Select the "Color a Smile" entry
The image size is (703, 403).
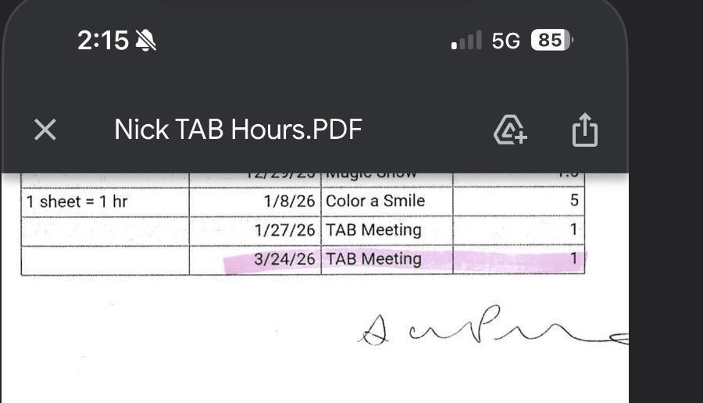[x=375, y=201]
